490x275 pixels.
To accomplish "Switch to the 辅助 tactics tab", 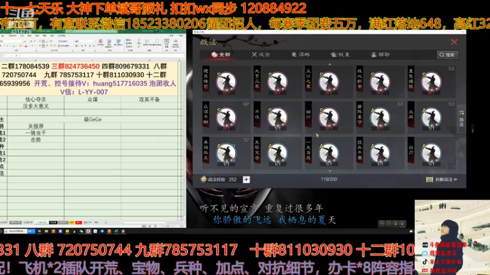I will tap(380, 54).
